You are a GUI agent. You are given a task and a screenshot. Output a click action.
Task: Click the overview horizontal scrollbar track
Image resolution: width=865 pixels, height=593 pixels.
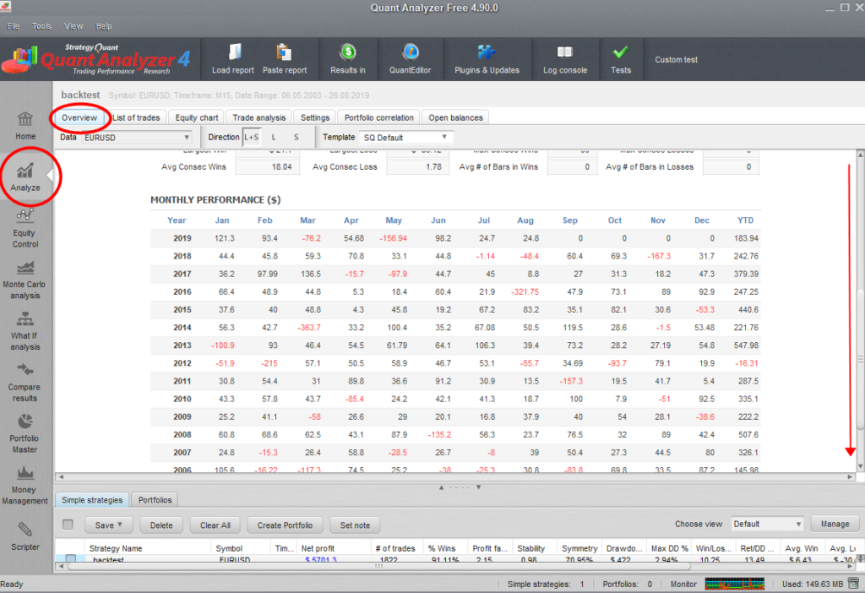455,476
